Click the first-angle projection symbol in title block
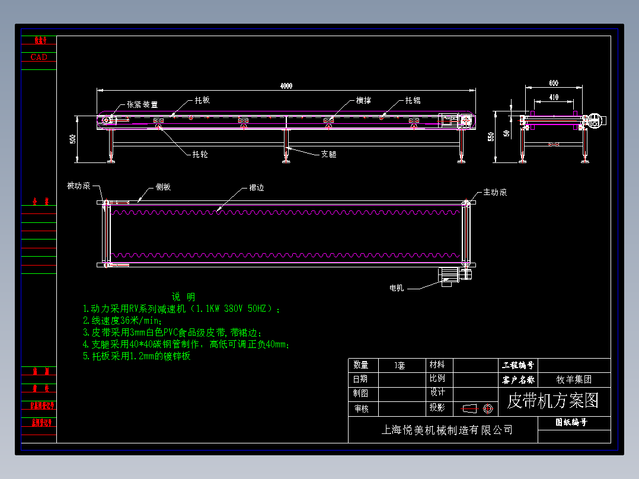The width and height of the screenshot is (639, 479). pyautogui.click(x=477, y=408)
